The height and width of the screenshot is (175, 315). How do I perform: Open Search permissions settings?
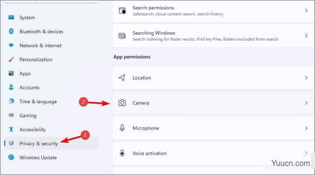click(213, 11)
